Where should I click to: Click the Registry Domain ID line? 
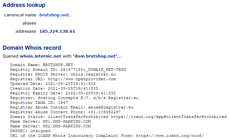pos(68,69)
